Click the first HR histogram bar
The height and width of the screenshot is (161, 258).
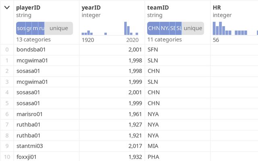(x=214, y=28)
